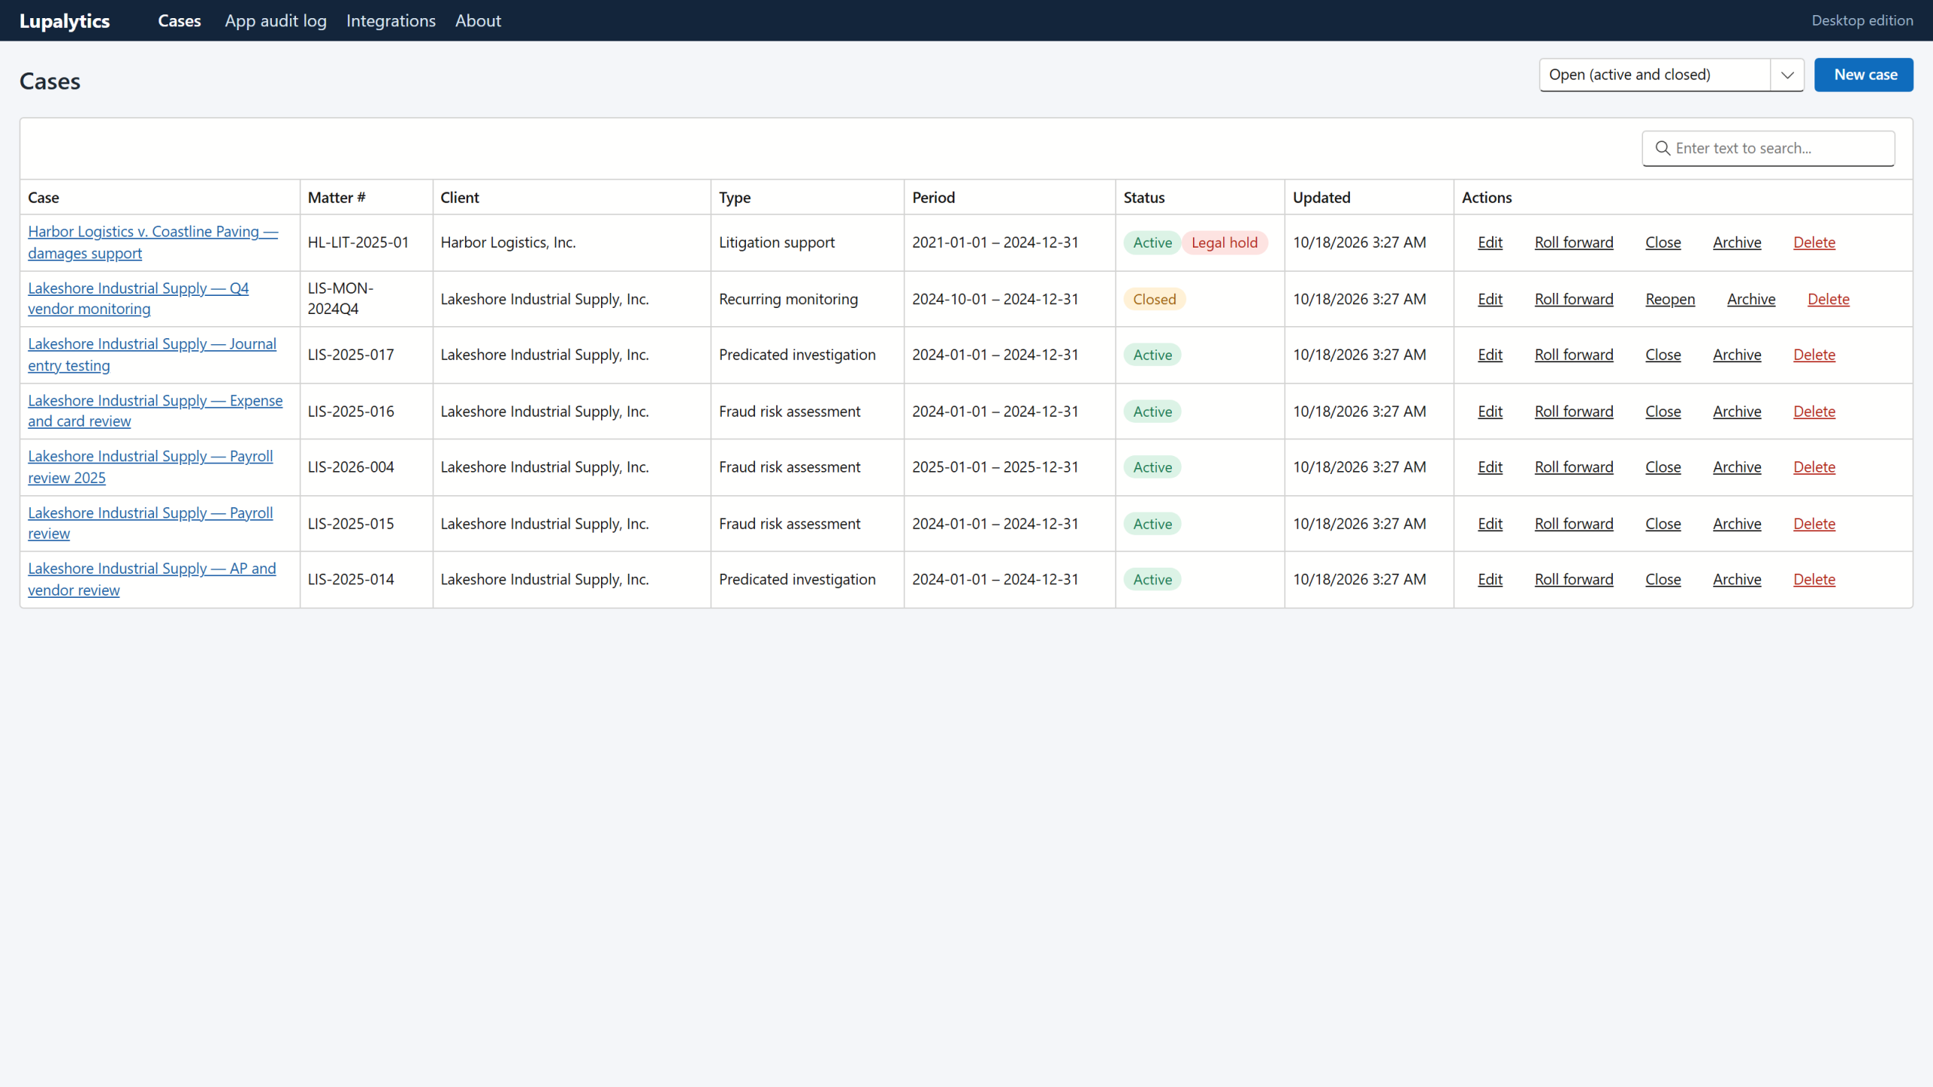The height and width of the screenshot is (1087, 1933).
Task: Go to the Cases nav item
Action: pyautogui.click(x=179, y=20)
